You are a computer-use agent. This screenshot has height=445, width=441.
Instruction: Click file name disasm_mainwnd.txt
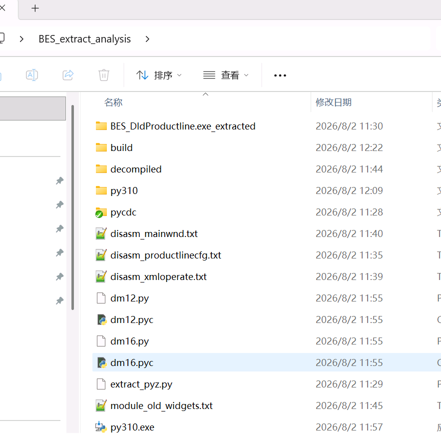pyautogui.click(x=154, y=233)
